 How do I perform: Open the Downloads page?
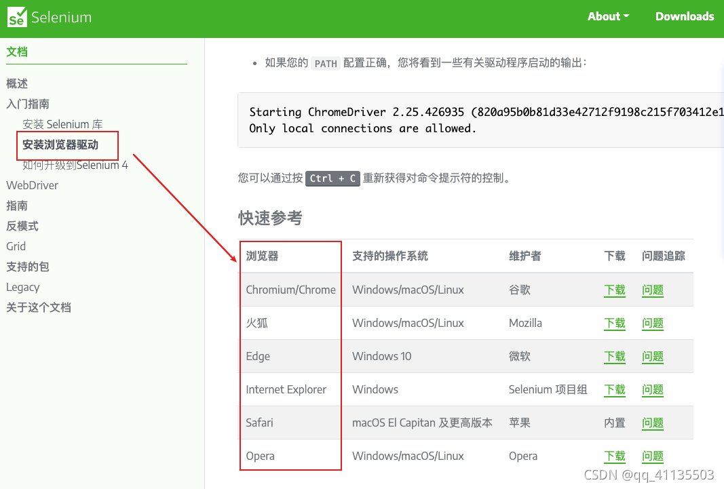[684, 16]
